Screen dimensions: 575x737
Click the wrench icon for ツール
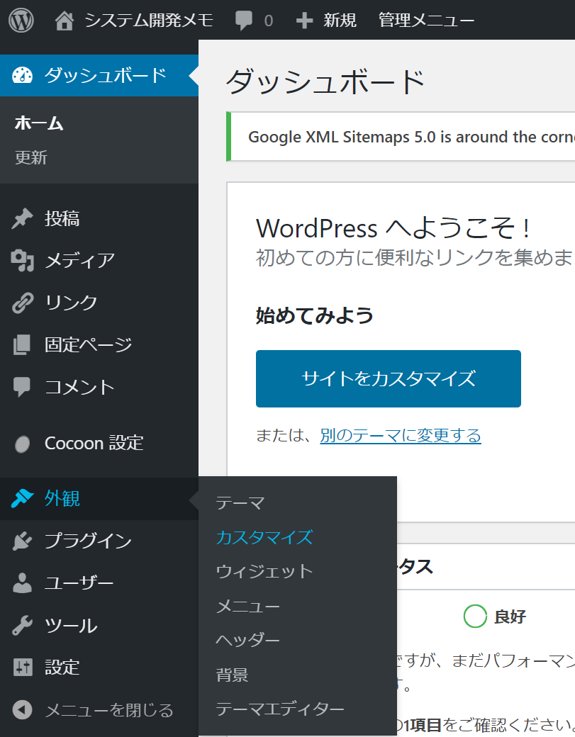[23, 626]
